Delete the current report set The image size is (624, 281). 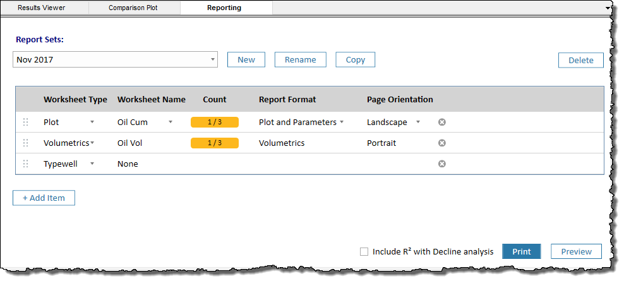(580, 61)
